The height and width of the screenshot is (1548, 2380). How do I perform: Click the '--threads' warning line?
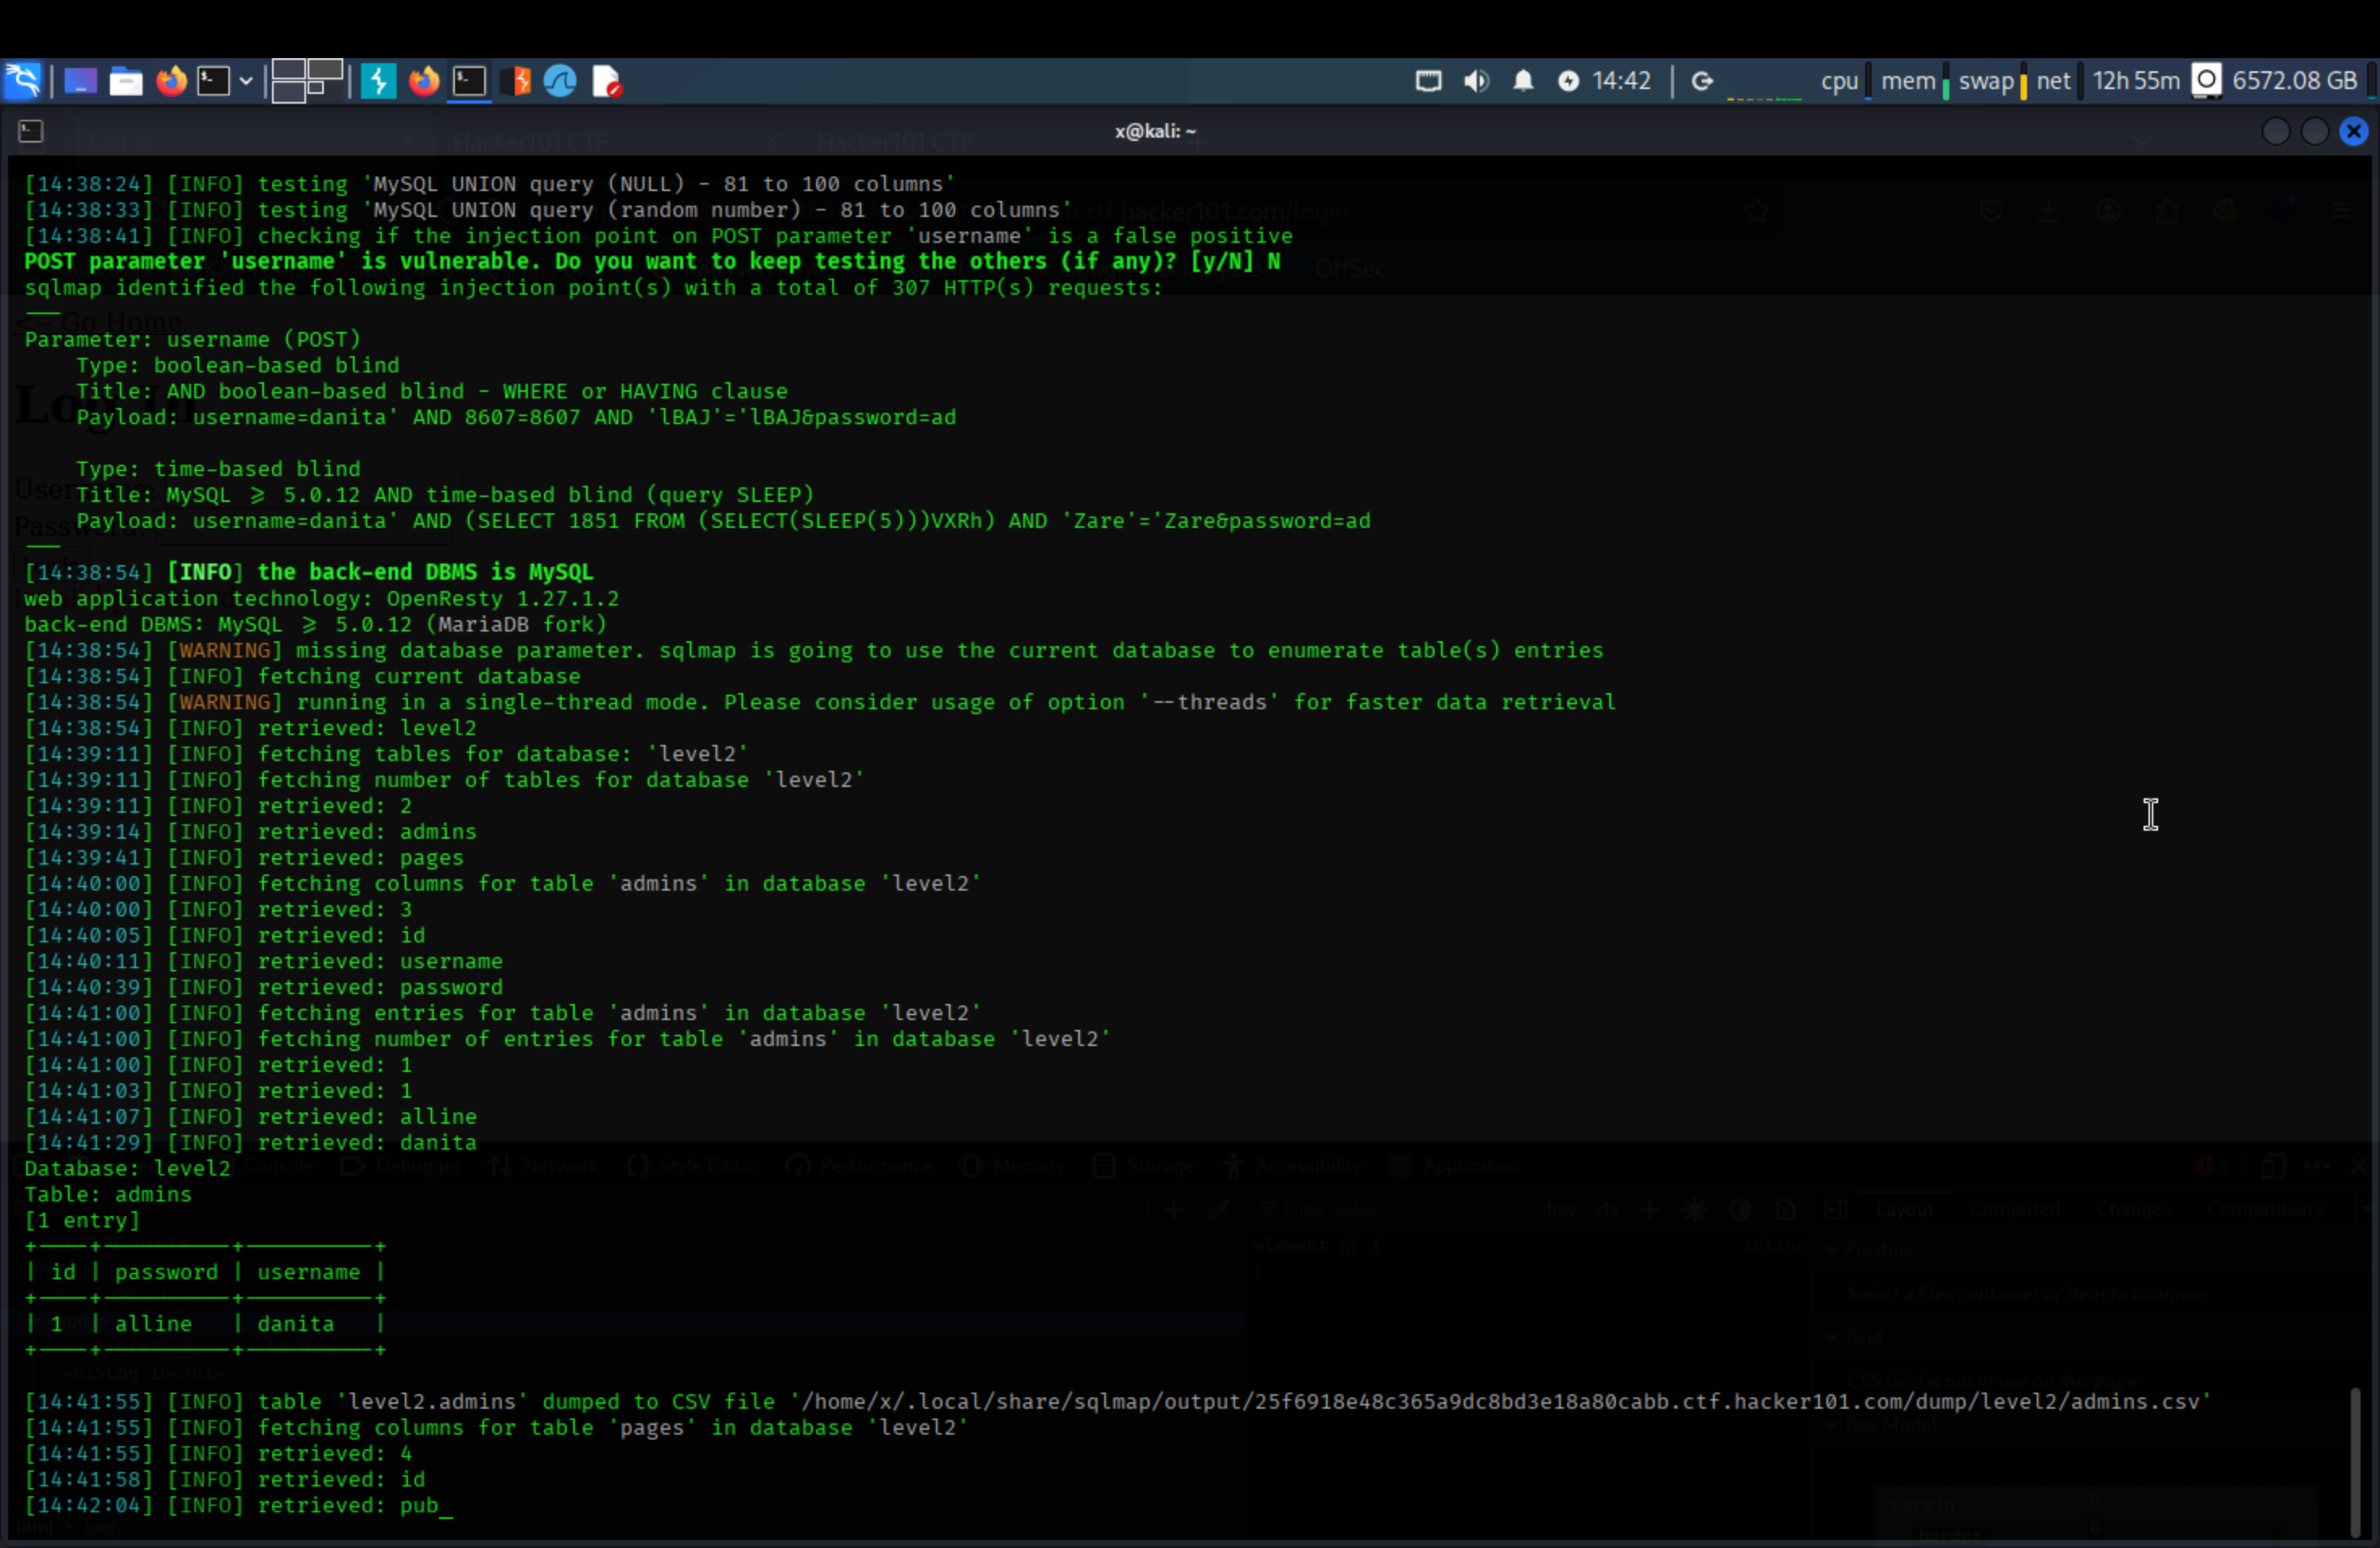click(820, 702)
